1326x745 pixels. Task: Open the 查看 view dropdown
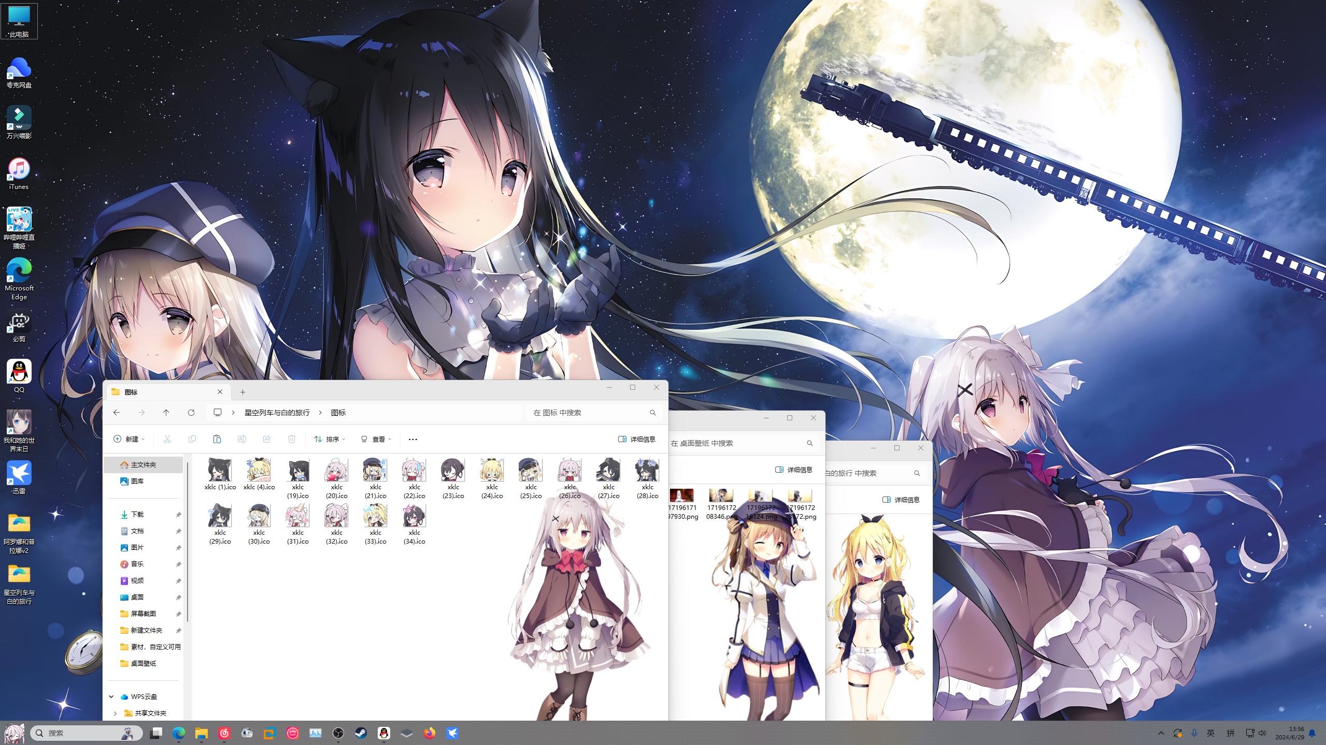click(x=376, y=439)
